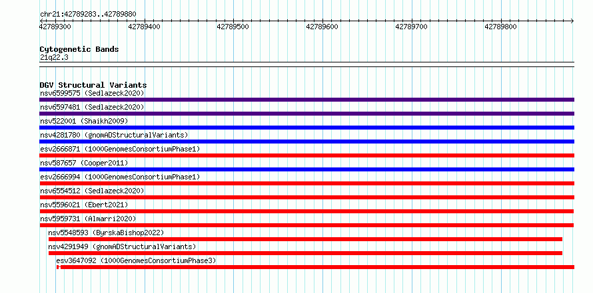Click the Cytogenetic Bands track title
This screenshot has width=593, height=293.
(x=79, y=49)
